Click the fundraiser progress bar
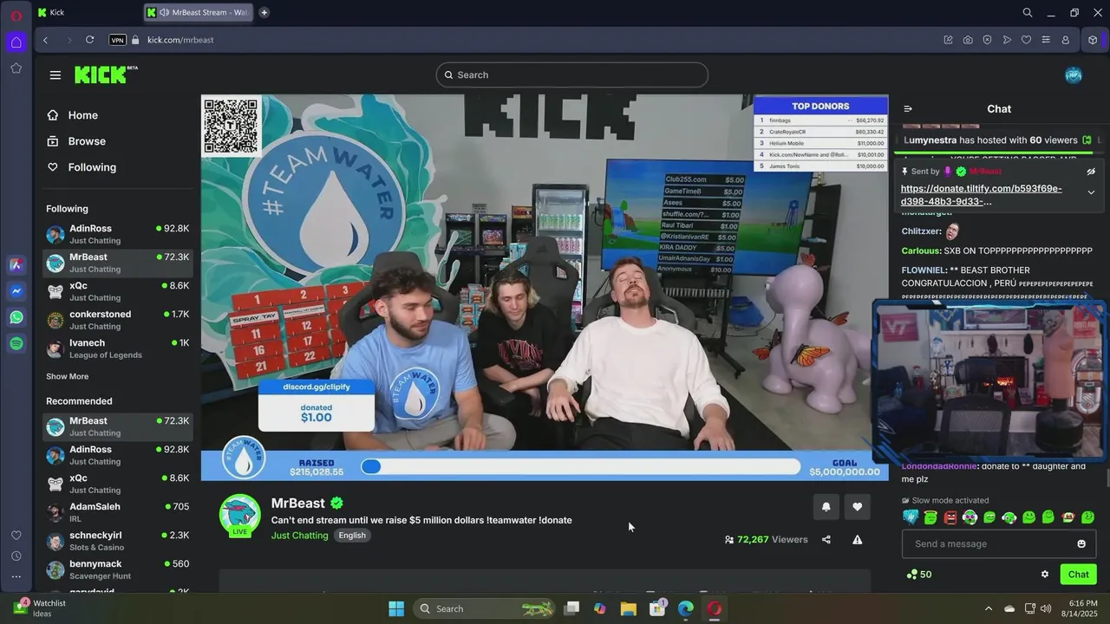The height and width of the screenshot is (624, 1110). pyautogui.click(x=580, y=466)
